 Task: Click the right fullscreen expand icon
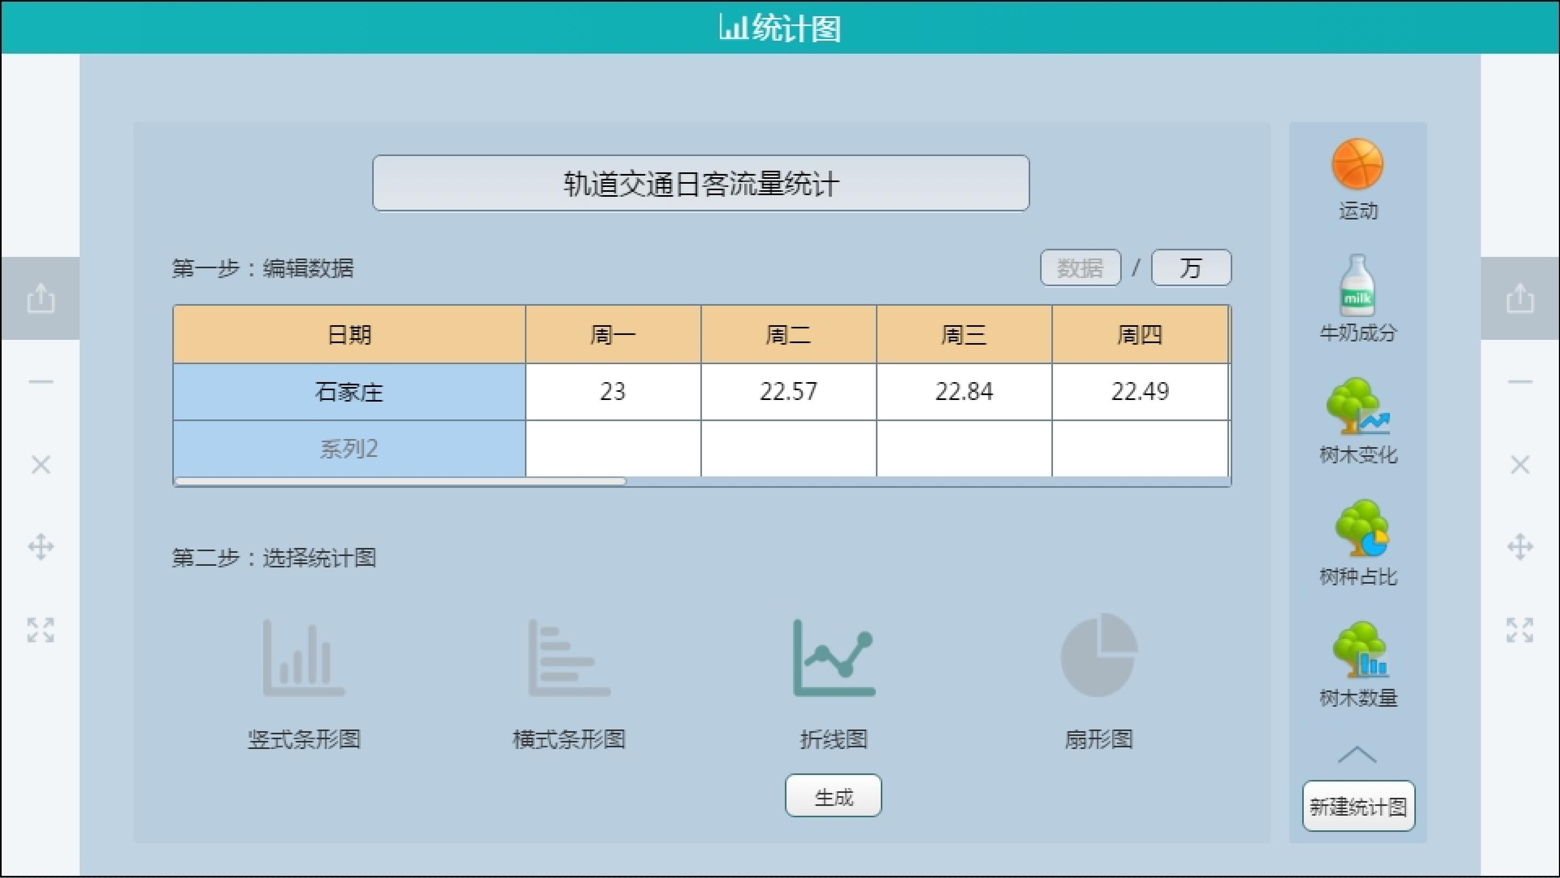click(x=1519, y=630)
